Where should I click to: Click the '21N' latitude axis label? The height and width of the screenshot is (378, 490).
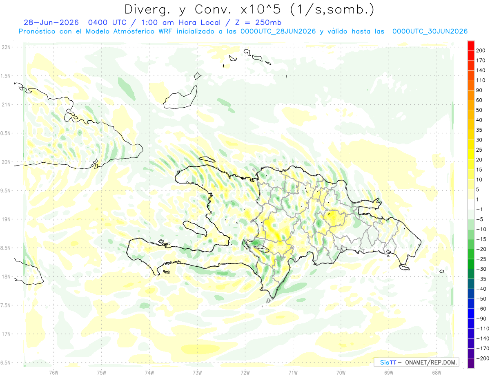[6, 104]
